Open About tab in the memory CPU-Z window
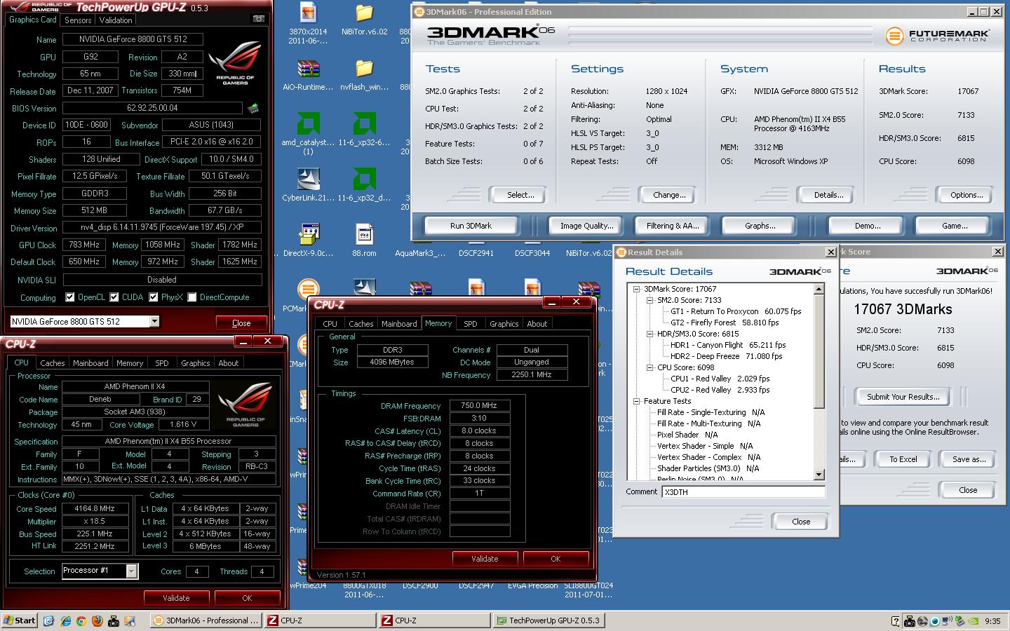Viewport: 1010px width, 631px height. point(537,324)
